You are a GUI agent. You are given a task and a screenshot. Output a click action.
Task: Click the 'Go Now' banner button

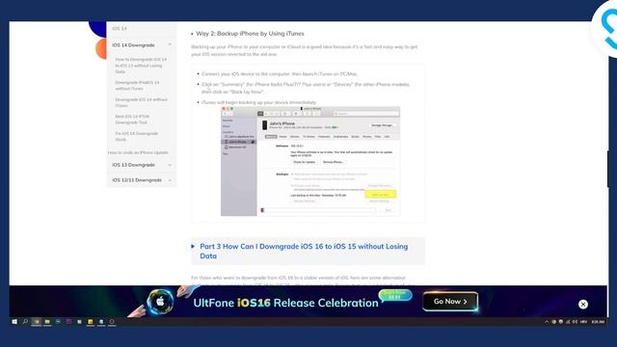[x=450, y=302]
